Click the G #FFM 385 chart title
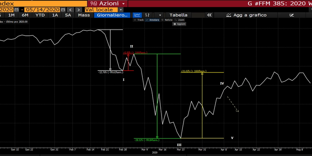 [279, 4]
